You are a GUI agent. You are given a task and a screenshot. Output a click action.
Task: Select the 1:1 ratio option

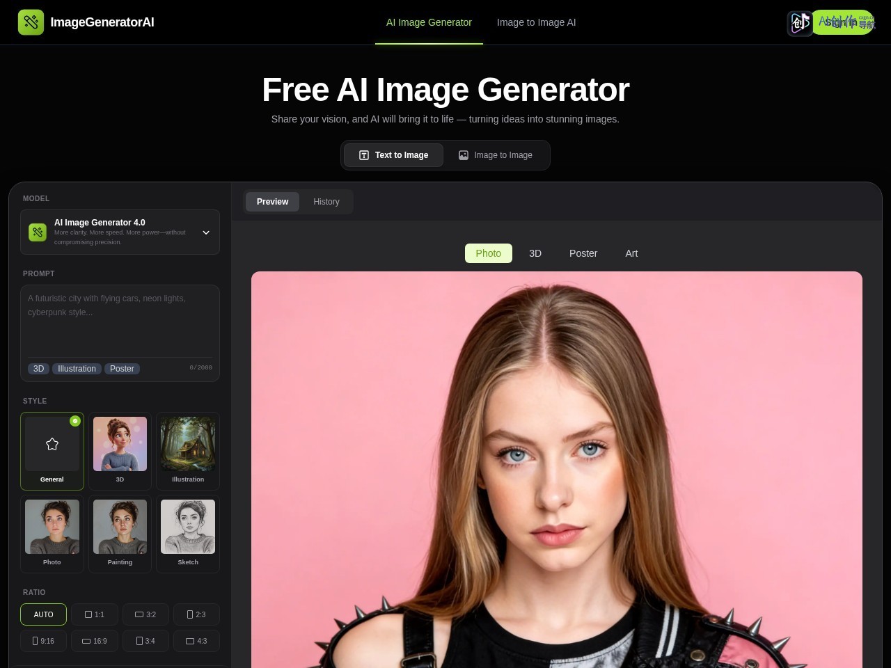click(95, 614)
